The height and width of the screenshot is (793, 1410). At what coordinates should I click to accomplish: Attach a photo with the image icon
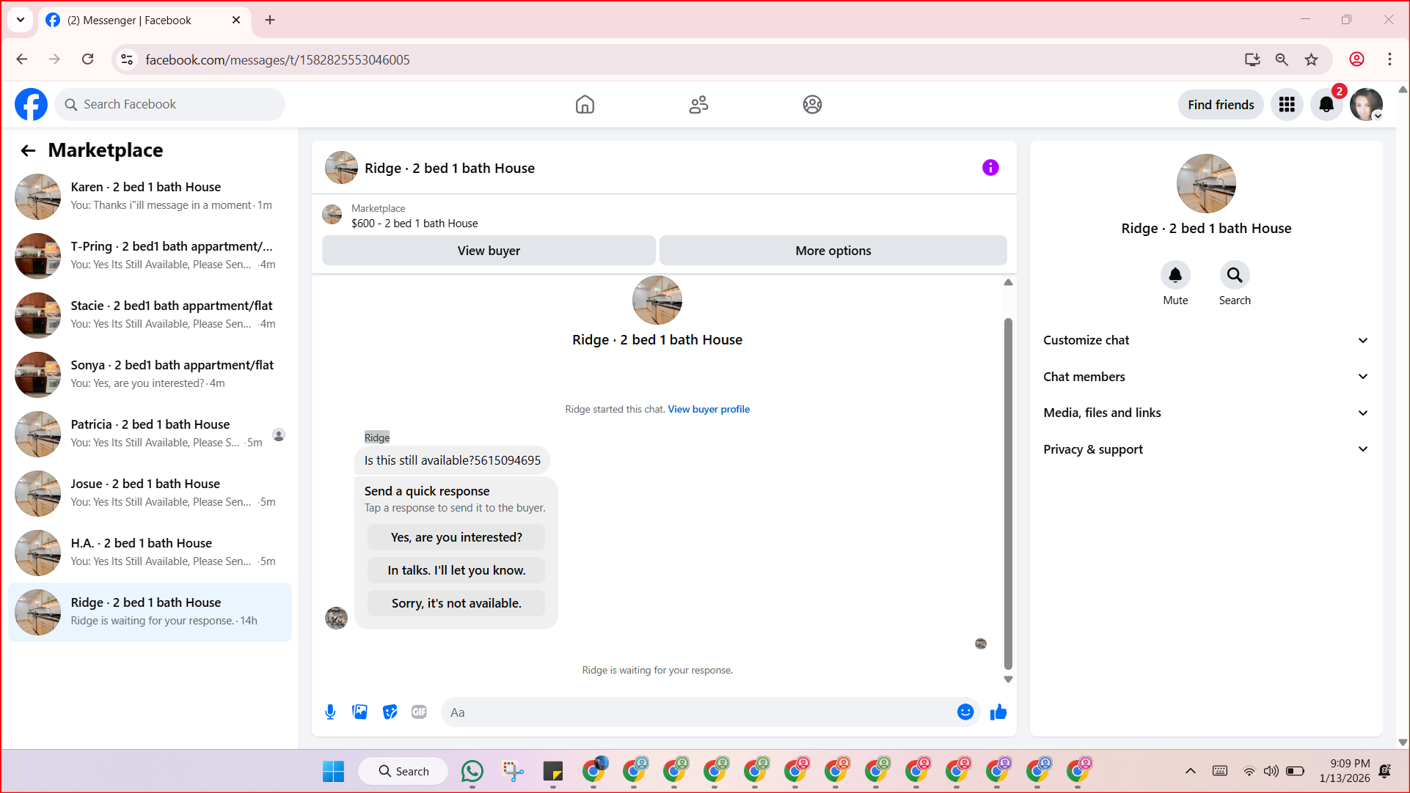359,712
